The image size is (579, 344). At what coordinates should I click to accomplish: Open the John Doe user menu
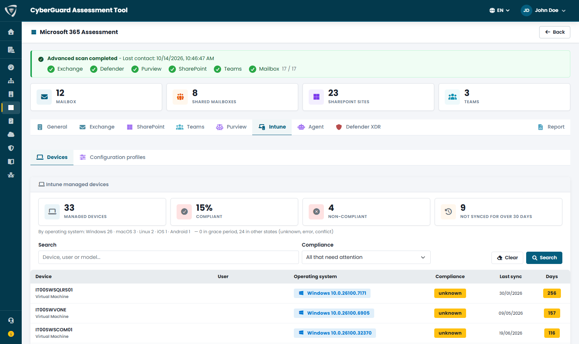coord(544,11)
